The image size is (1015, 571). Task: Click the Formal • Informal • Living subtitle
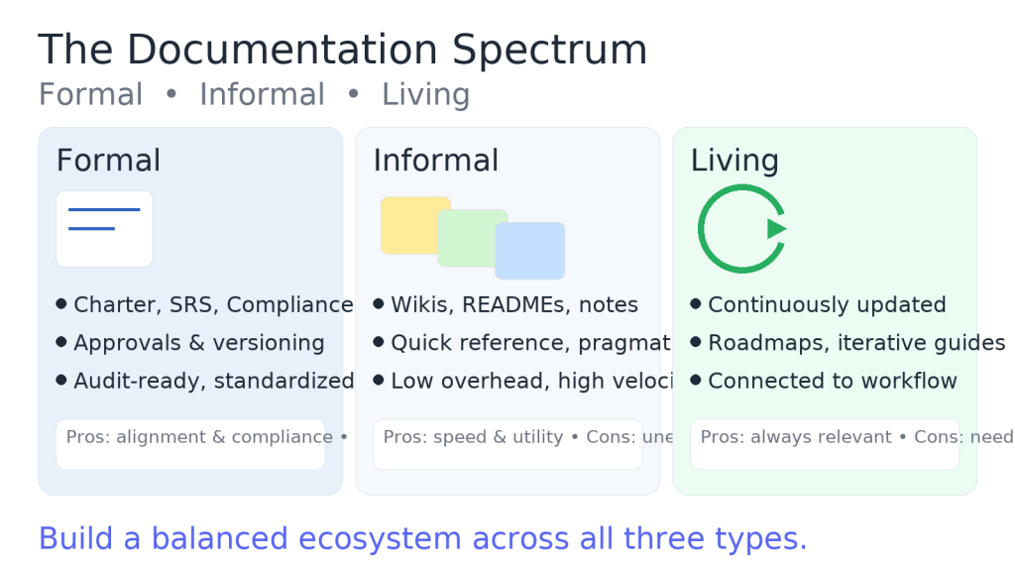[254, 95]
